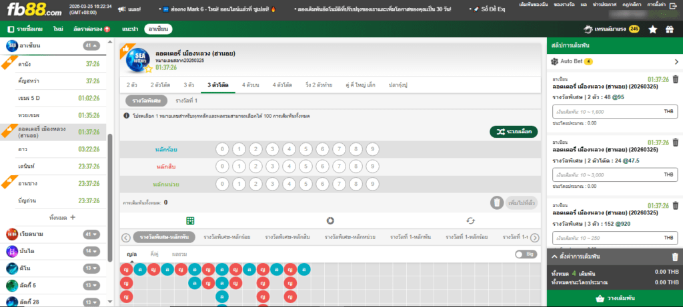Select รางวัลพิเศษ prize pill
The image size is (683, 307).
click(146, 101)
